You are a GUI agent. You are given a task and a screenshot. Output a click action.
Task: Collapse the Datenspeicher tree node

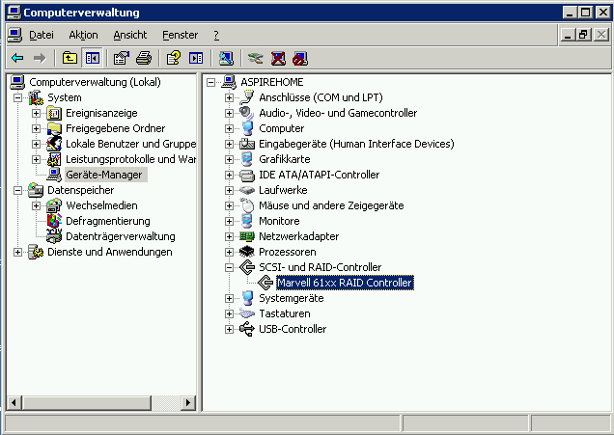tap(17, 190)
